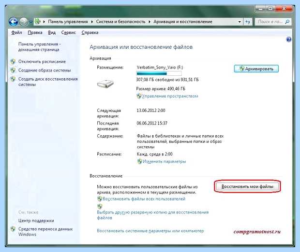
Task: Open the Файл menu
Action: [16, 33]
